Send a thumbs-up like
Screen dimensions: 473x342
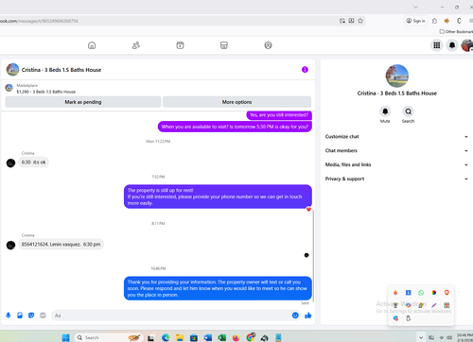tap(308, 316)
